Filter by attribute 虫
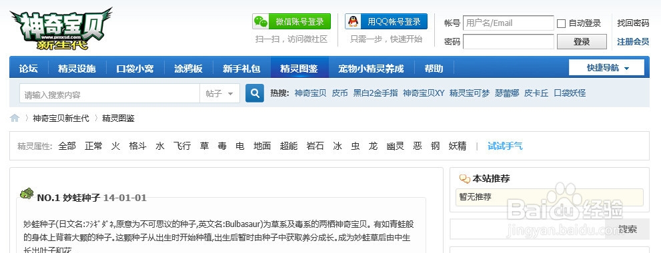The height and width of the screenshot is (253, 661). point(356,146)
